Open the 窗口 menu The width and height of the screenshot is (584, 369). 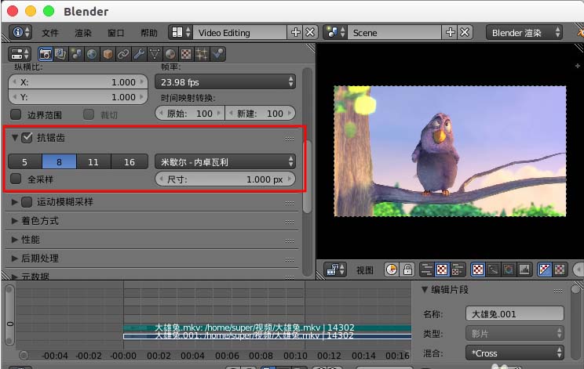116,33
